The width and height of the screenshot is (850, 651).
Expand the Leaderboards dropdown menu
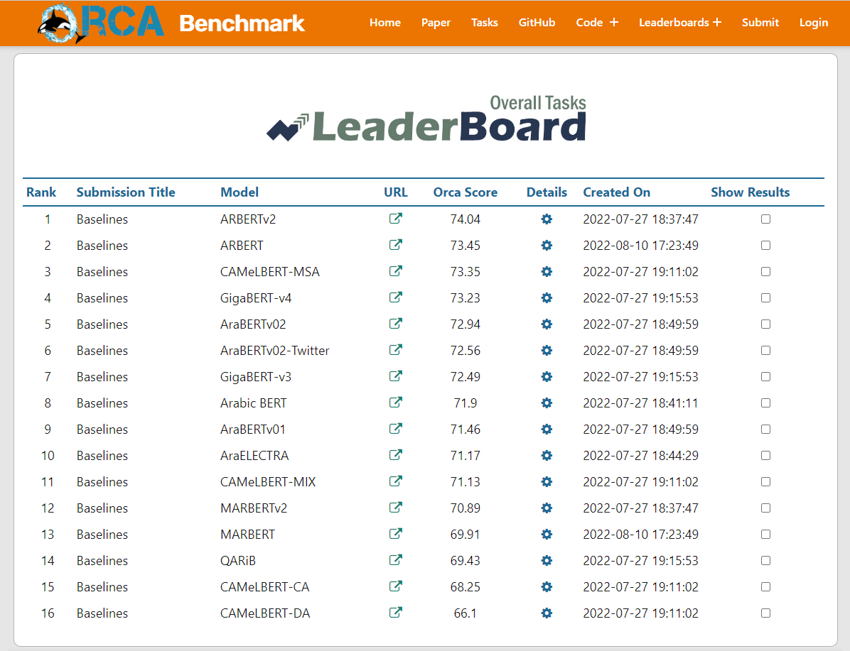click(x=679, y=22)
